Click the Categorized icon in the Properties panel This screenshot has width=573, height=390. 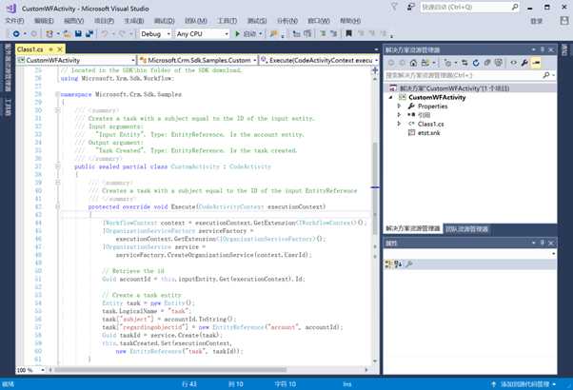(x=388, y=263)
